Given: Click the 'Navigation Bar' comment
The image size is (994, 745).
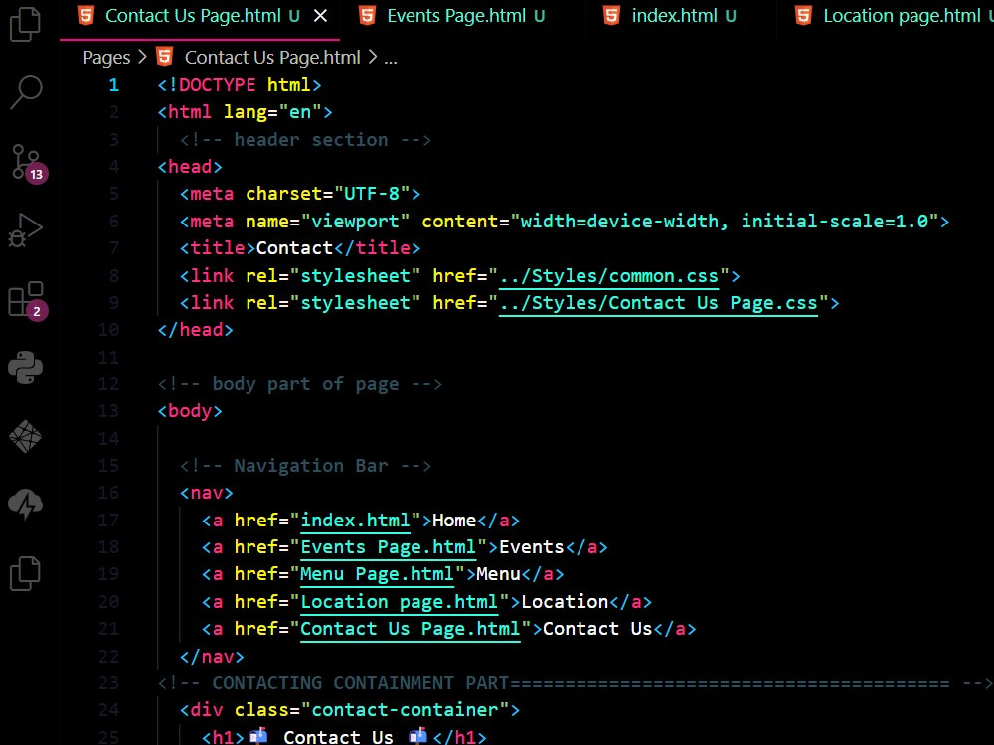Looking at the screenshot, I should [x=310, y=466].
